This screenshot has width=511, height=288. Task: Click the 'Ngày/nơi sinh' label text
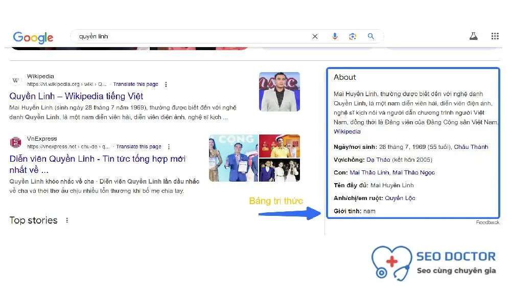pos(355,147)
